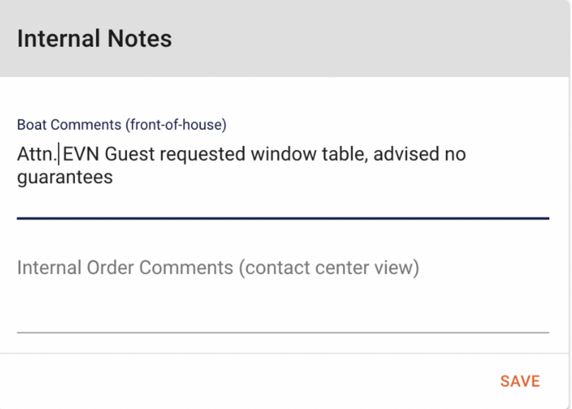Click the SAVE button
Viewport: 572px width, 409px height.
519,381
